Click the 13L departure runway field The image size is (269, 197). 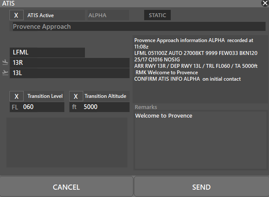[70, 73]
